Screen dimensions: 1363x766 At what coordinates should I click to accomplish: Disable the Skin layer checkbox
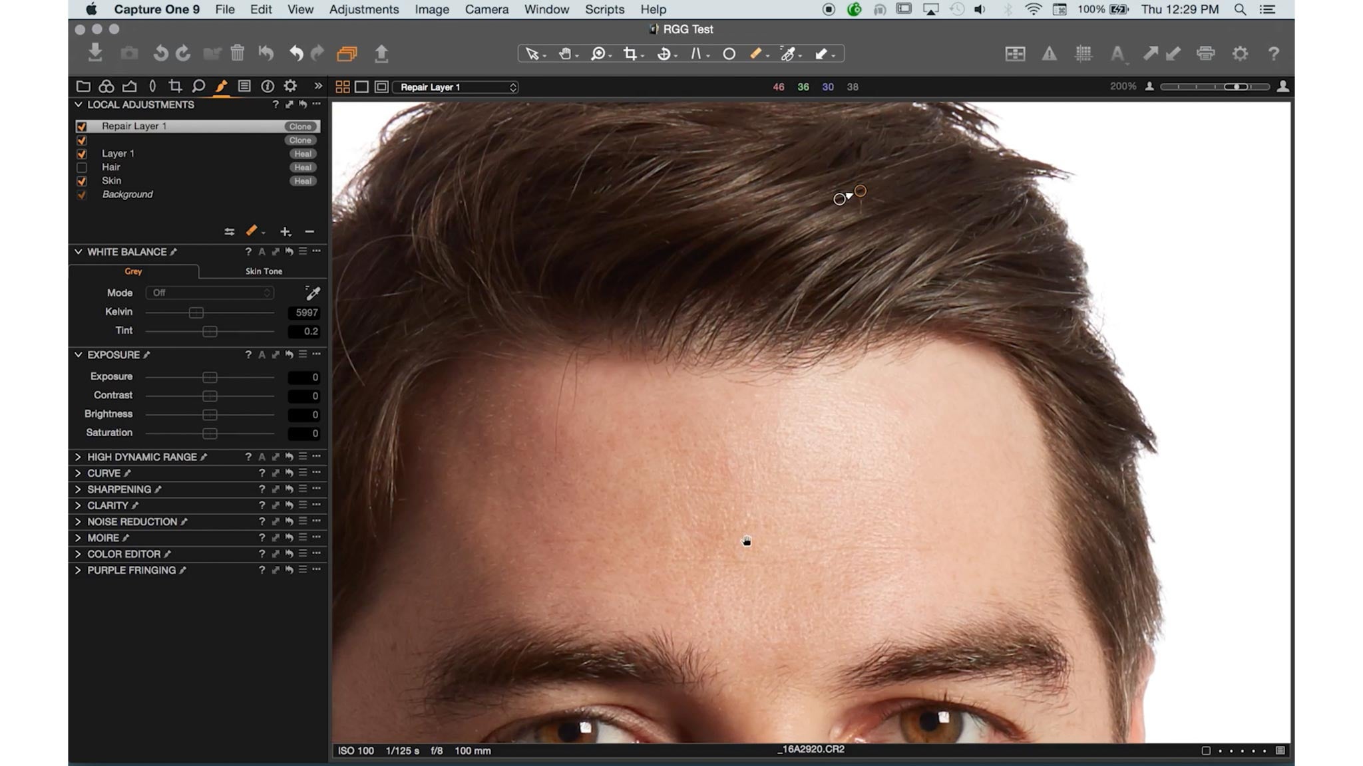click(83, 180)
